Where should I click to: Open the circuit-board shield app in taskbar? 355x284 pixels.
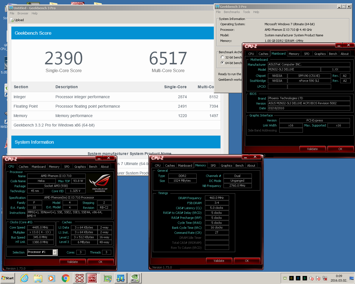[107, 278]
